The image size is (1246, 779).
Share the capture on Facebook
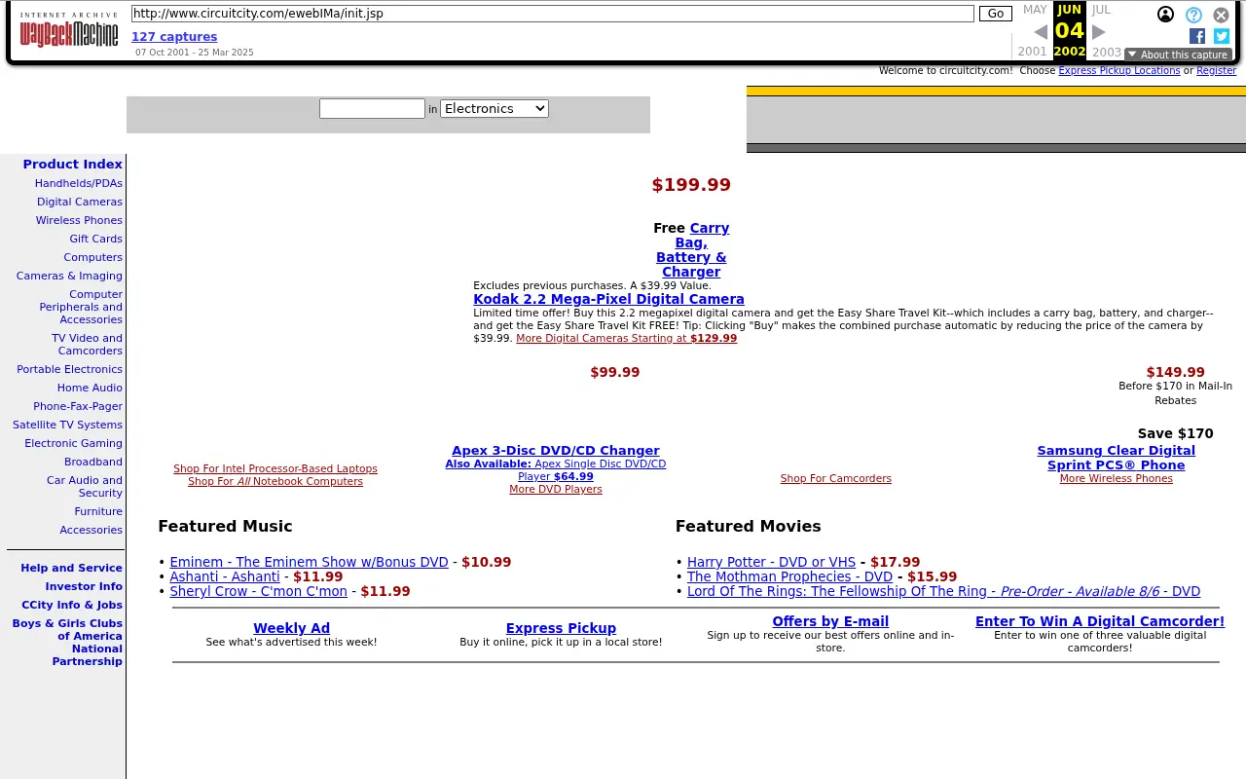pos(1197,36)
